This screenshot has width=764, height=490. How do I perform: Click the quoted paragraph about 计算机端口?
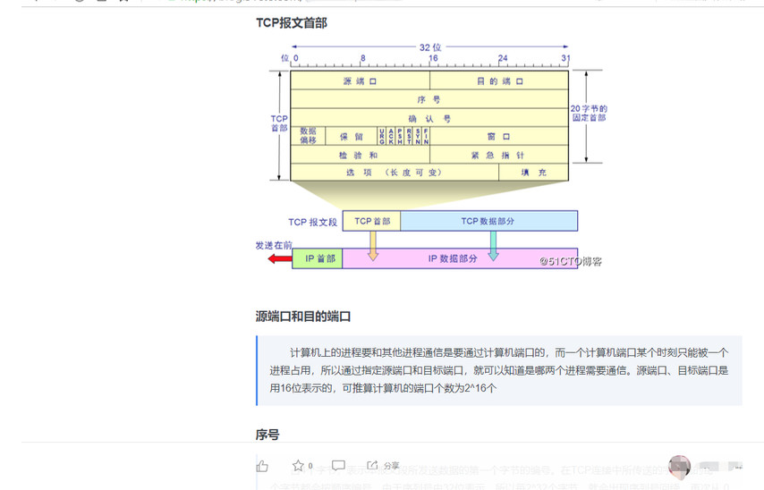[x=499, y=370]
